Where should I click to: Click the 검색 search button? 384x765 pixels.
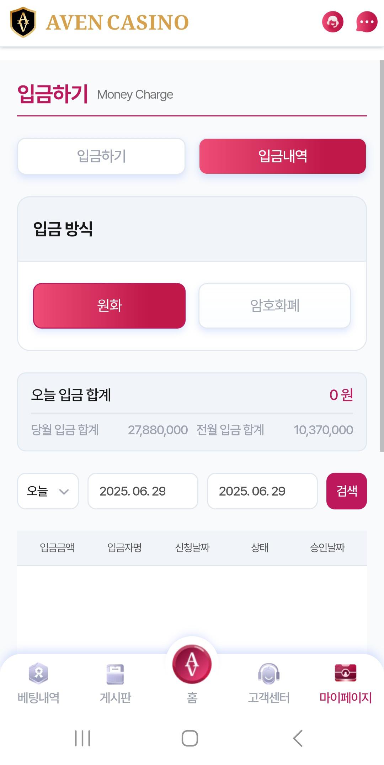[x=347, y=491]
